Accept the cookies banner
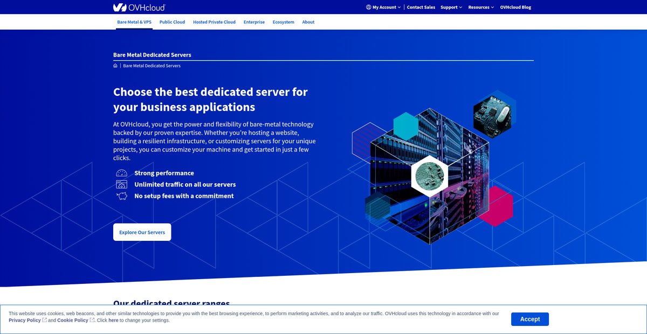Viewport: 647px width, 334px height. (x=530, y=319)
